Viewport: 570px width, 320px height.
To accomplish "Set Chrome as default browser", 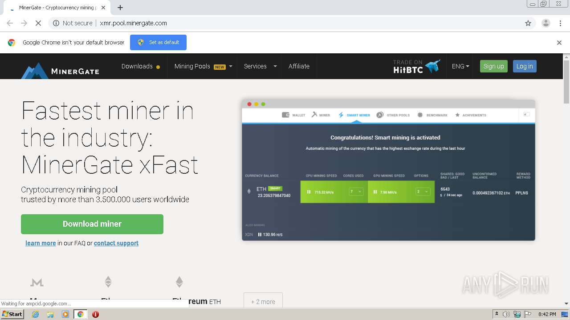I will (158, 42).
